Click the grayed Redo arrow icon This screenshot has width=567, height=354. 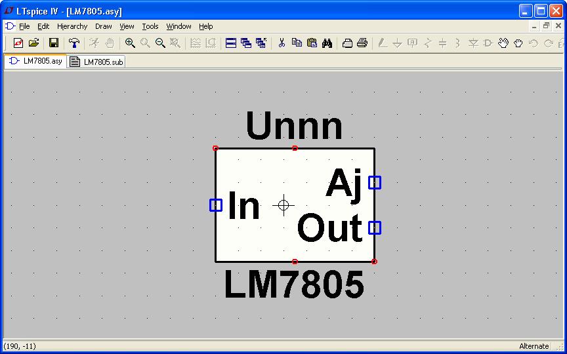click(549, 43)
